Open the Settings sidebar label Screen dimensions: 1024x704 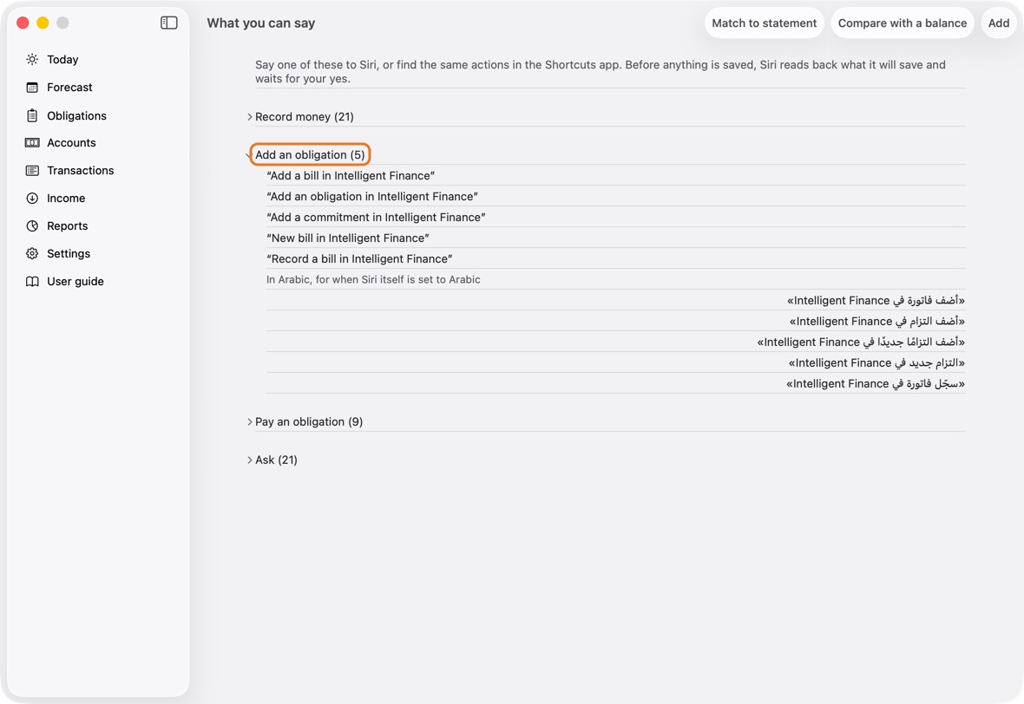point(69,254)
